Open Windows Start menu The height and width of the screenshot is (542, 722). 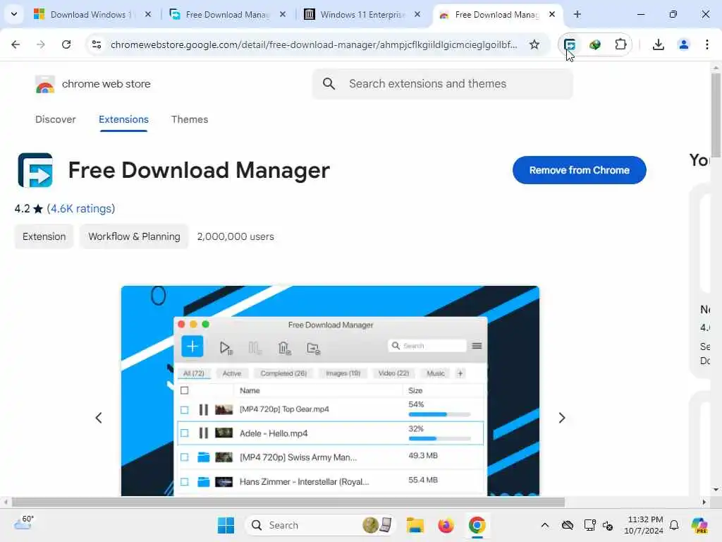(x=226, y=525)
